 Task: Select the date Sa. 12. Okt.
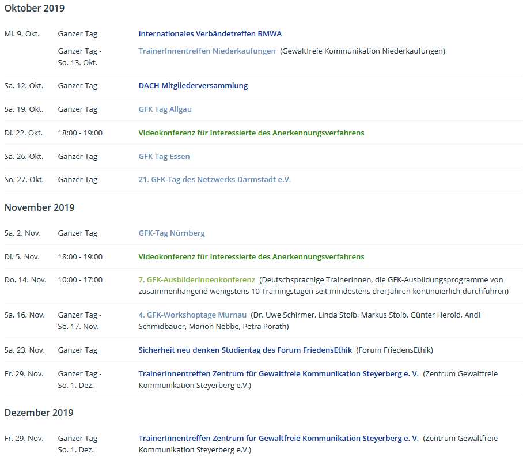(24, 86)
